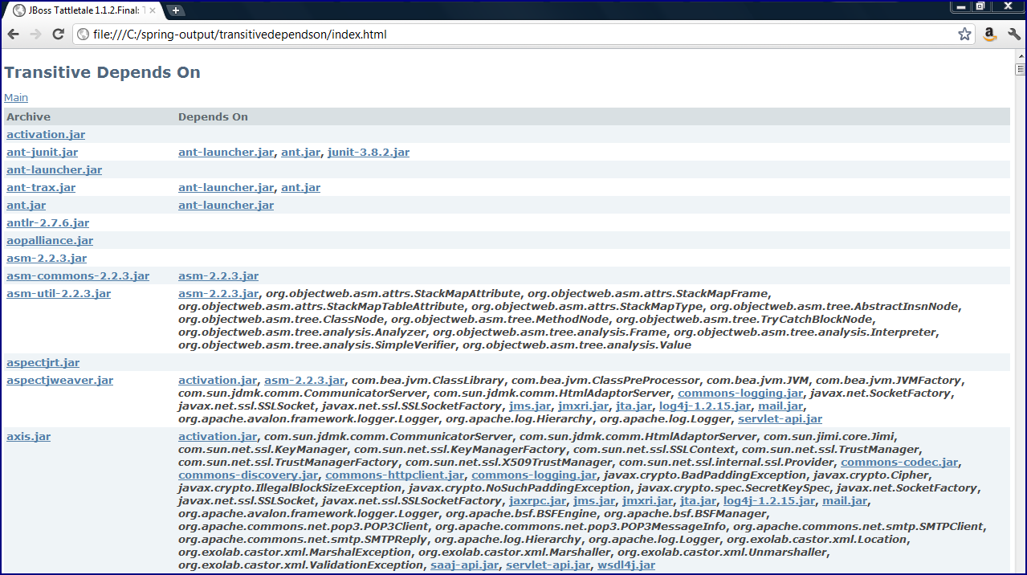Open asm-2.2.3.jar dependency in asm-commons row

click(x=218, y=275)
